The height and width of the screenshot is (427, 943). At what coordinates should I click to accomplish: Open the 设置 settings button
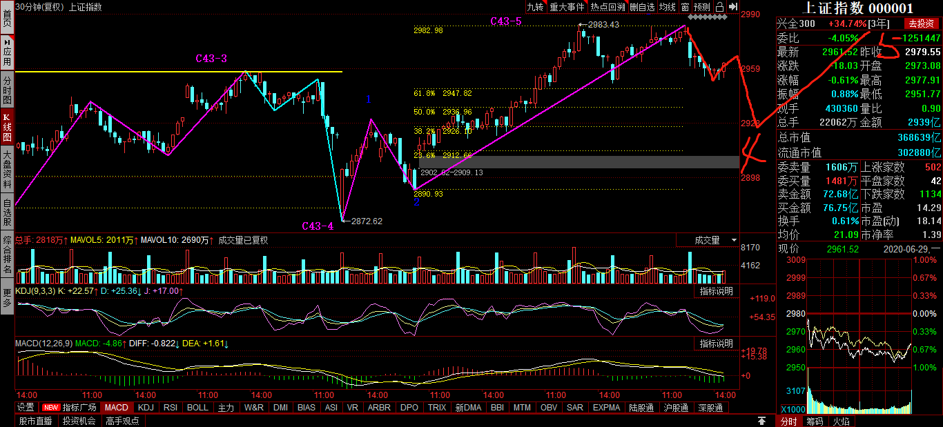tap(26, 408)
